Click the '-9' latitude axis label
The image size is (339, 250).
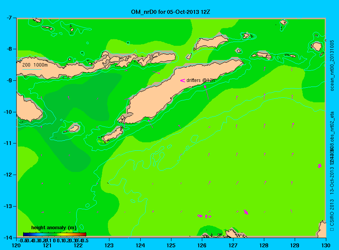(8, 80)
